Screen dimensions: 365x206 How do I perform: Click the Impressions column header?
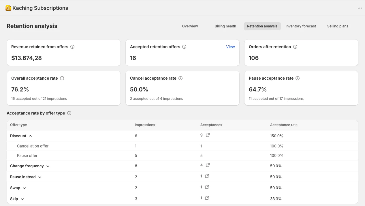coord(145,125)
